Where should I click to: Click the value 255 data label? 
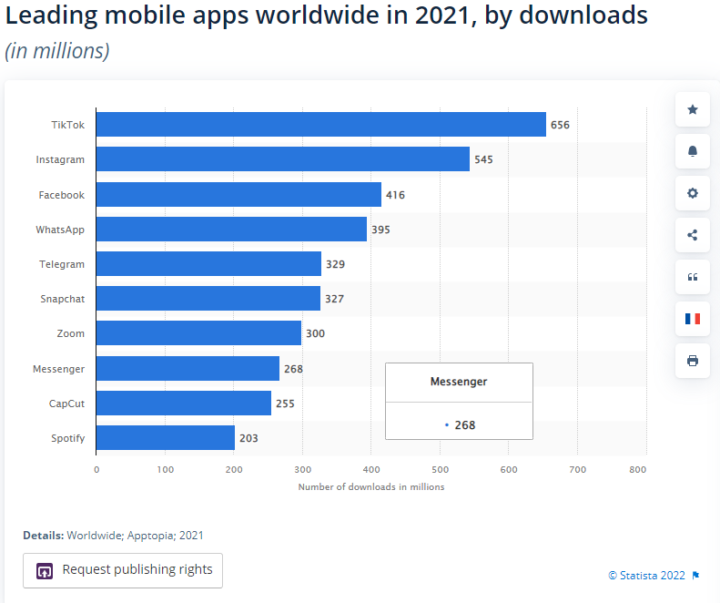pos(285,404)
